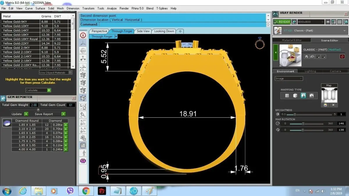349x196 pixels.
Task: Select the sphere mapping type
Action: 303,96
